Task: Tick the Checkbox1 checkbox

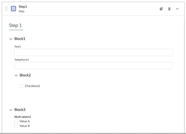Action: tap(22, 86)
